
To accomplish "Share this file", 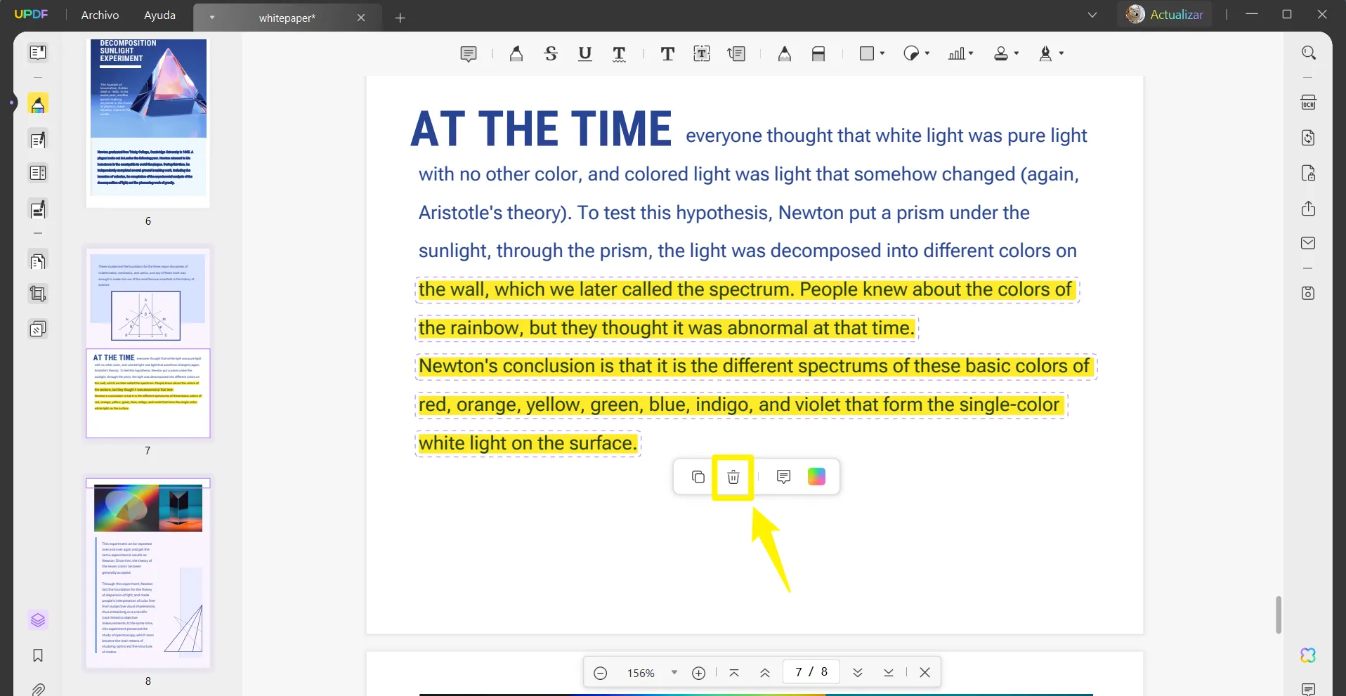I will tap(1308, 209).
